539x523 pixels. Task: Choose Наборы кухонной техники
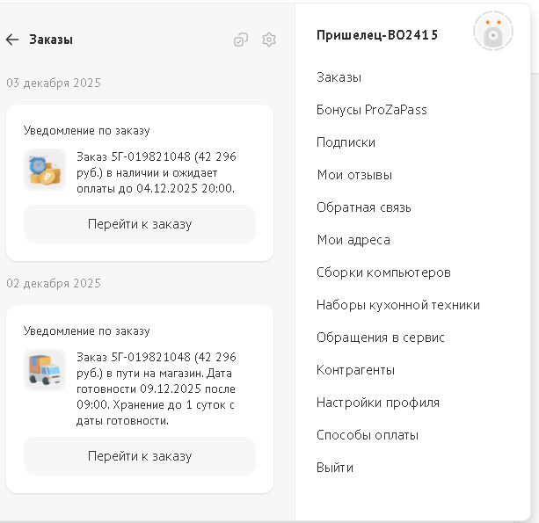point(397,305)
